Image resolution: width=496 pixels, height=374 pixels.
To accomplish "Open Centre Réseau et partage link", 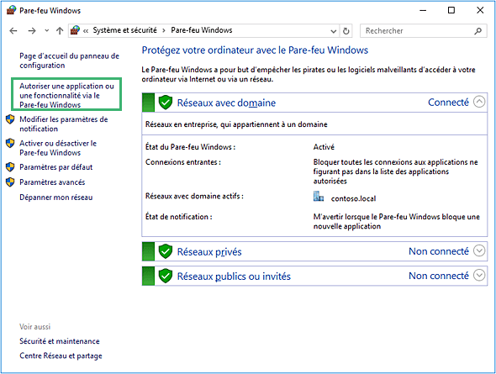I will coord(61,356).
